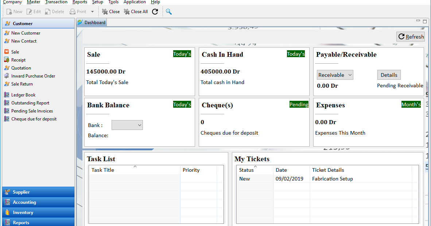The width and height of the screenshot is (431, 226).
Task: Click the Details button in Payable/Receivable
Action: click(389, 75)
